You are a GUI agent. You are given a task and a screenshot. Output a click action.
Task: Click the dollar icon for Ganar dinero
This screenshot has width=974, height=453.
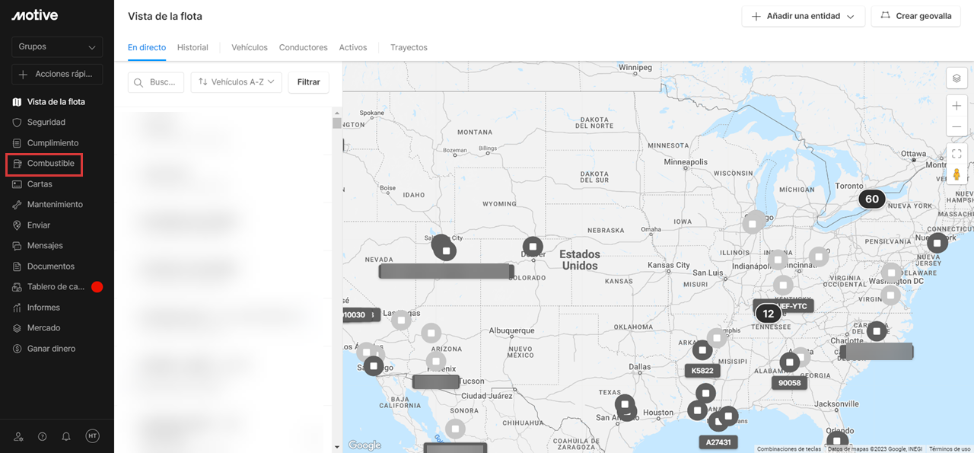point(18,349)
